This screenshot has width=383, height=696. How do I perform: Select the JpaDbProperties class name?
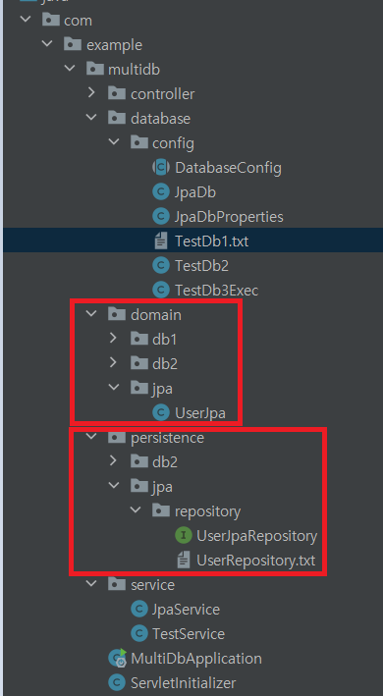[229, 217]
